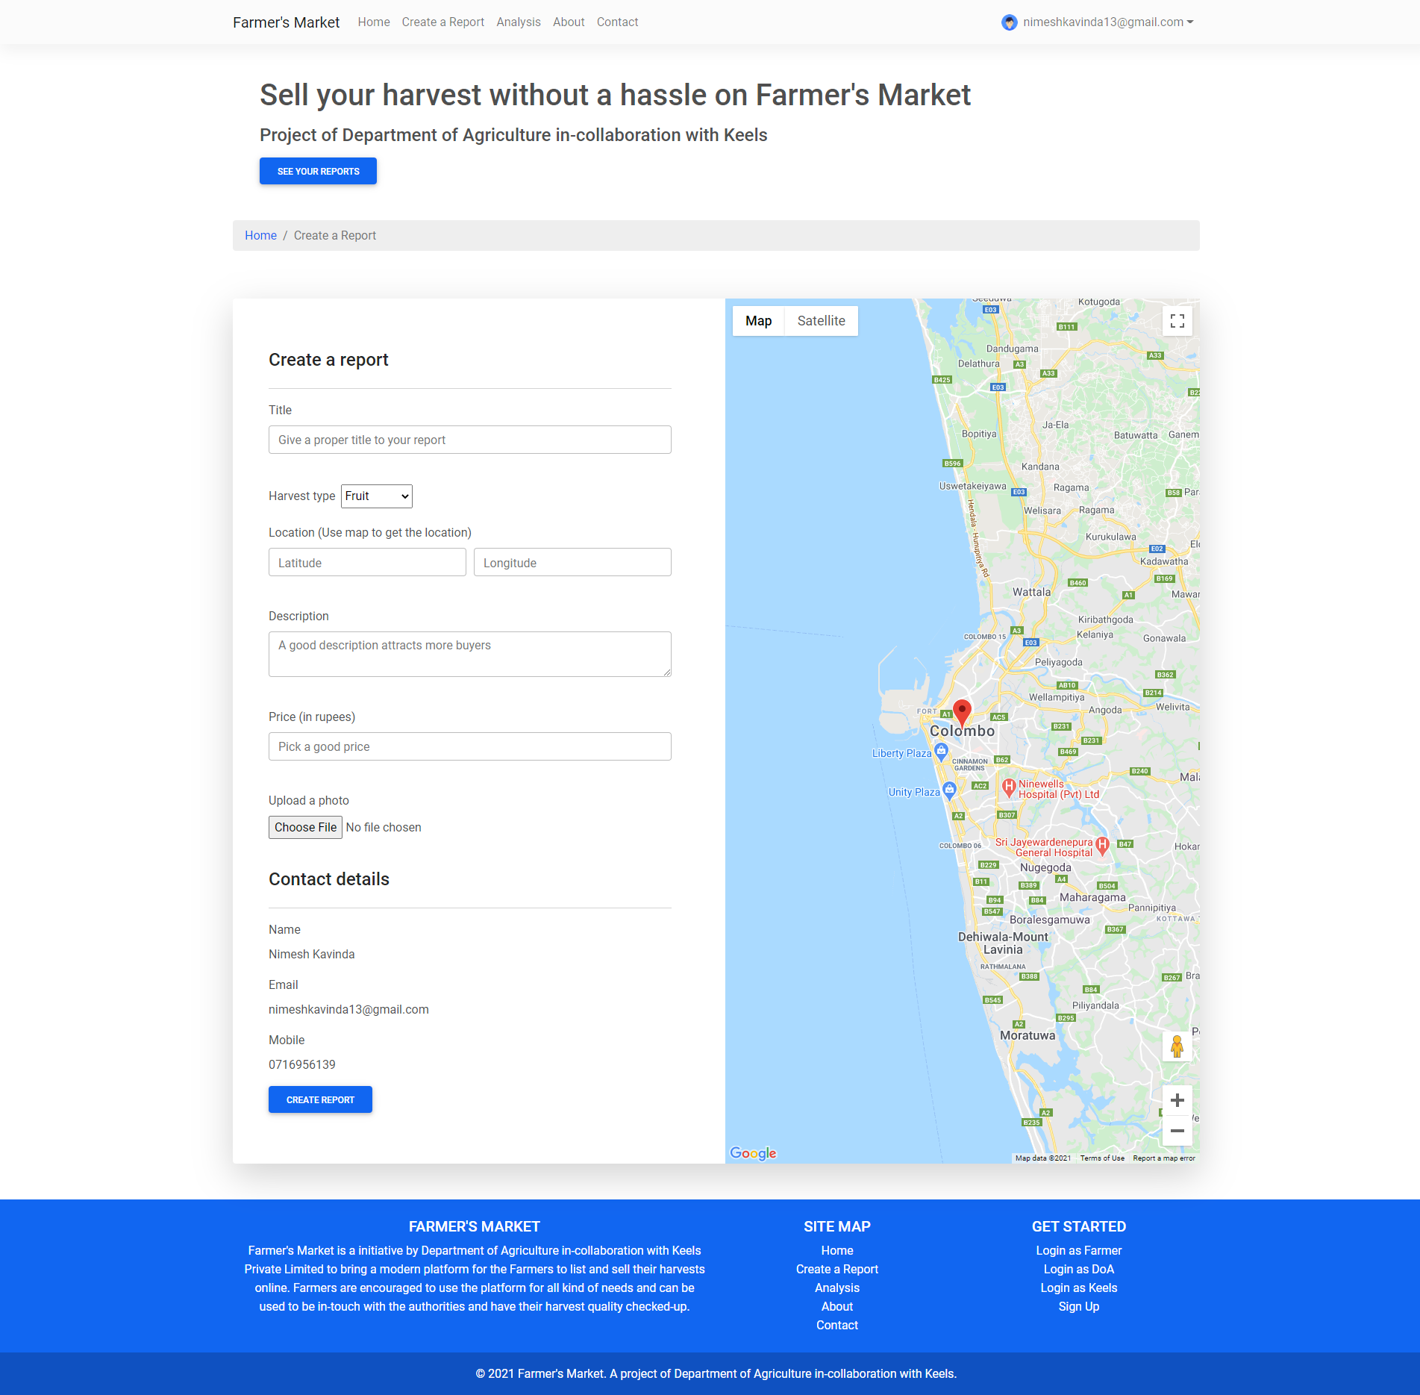Image resolution: width=1420 pixels, height=1395 pixels.
Task: Click About in footer site map
Action: 837,1307
